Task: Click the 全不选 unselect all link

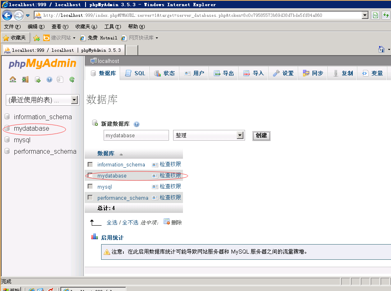Action: point(130,222)
